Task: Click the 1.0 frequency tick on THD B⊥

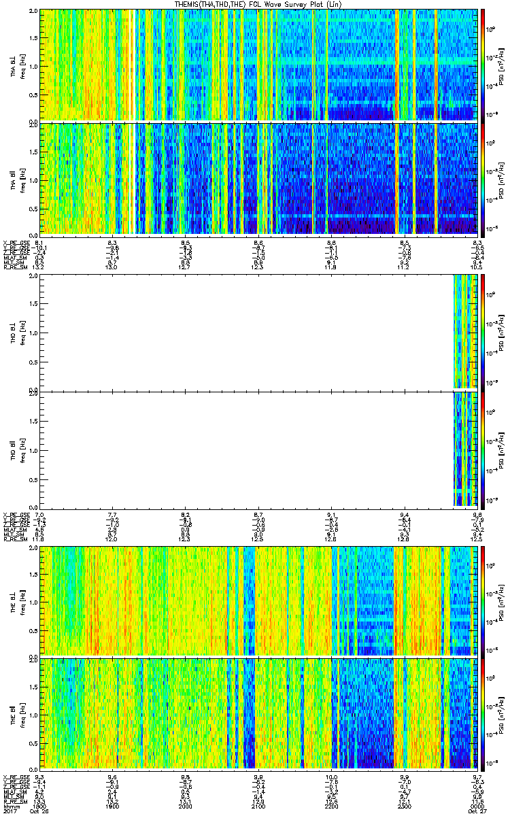Action: [x=33, y=333]
